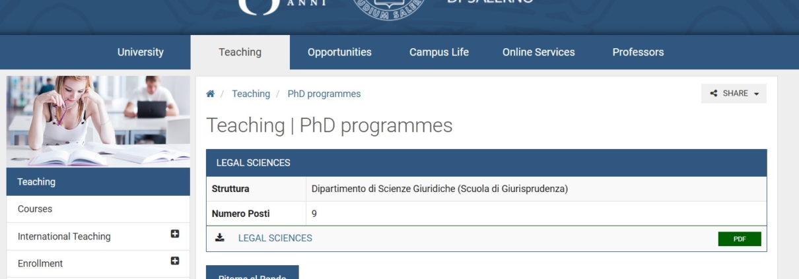Expand the Enrollment plus icon

175,261
